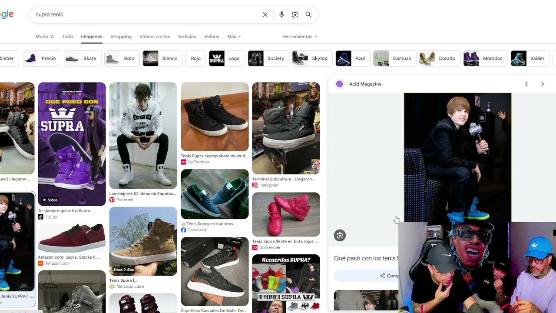Viewport: 556px width, 313px height.
Task: Open the red Supra high-top image
Action: pos(286,214)
